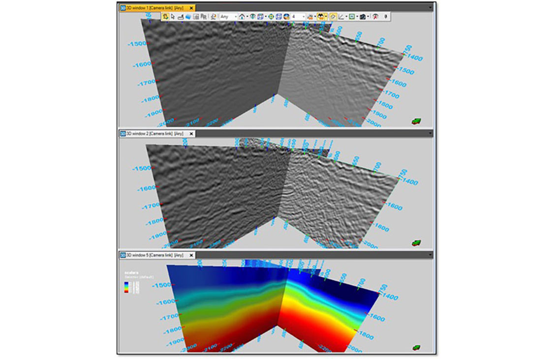Click the pin toolbar icon
Screen dimensions: 556x359
click(x=386, y=17)
